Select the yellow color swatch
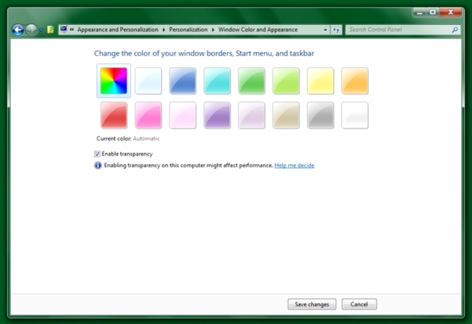The height and width of the screenshot is (324, 472). 320,81
